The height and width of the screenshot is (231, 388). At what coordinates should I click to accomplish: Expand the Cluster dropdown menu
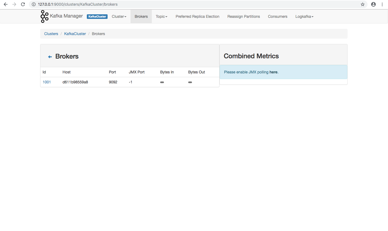click(x=119, y=16)
